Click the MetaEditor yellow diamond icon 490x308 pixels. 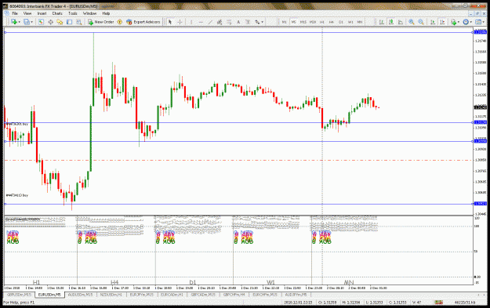tap(119, 22)
